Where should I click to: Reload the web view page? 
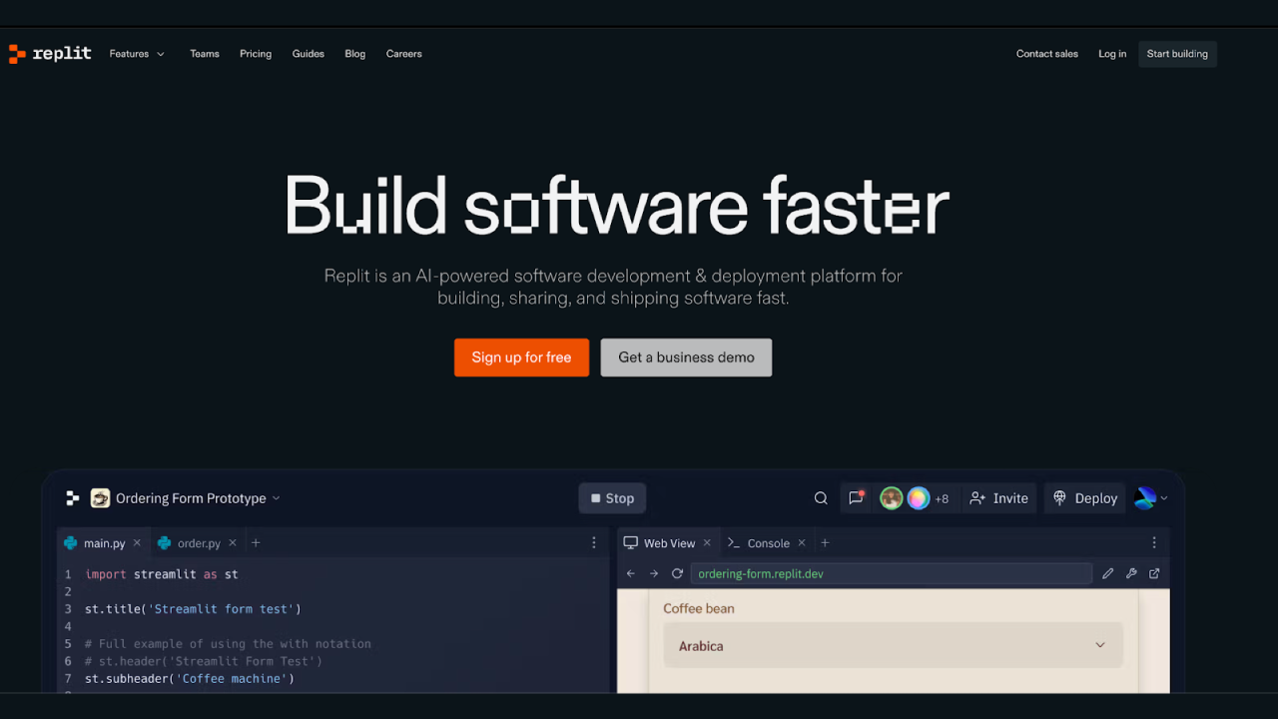677,574
